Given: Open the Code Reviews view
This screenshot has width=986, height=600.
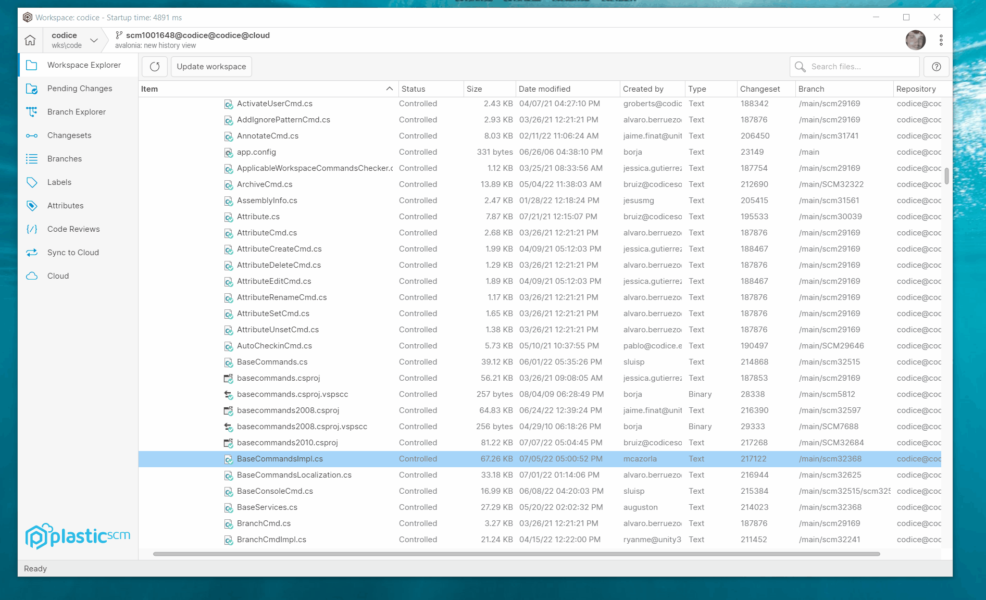Looking at the screenshot, I should (x=73, y=229).
